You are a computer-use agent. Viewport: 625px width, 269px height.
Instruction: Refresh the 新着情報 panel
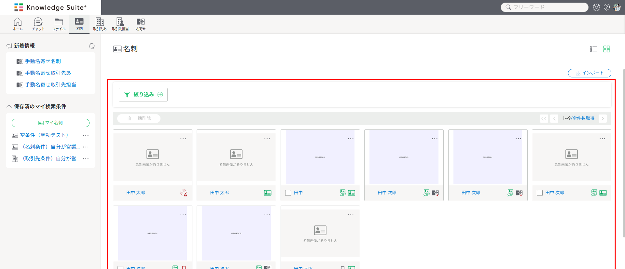(x=92, y=46)
